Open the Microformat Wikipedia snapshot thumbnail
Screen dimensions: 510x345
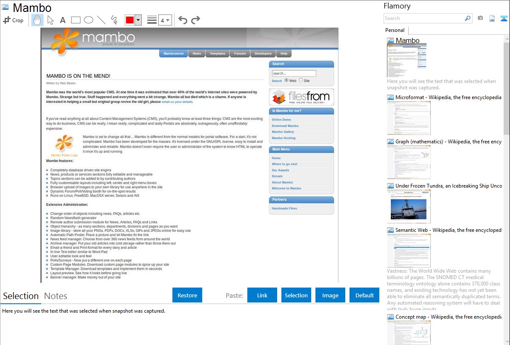(x=409, y=118)
